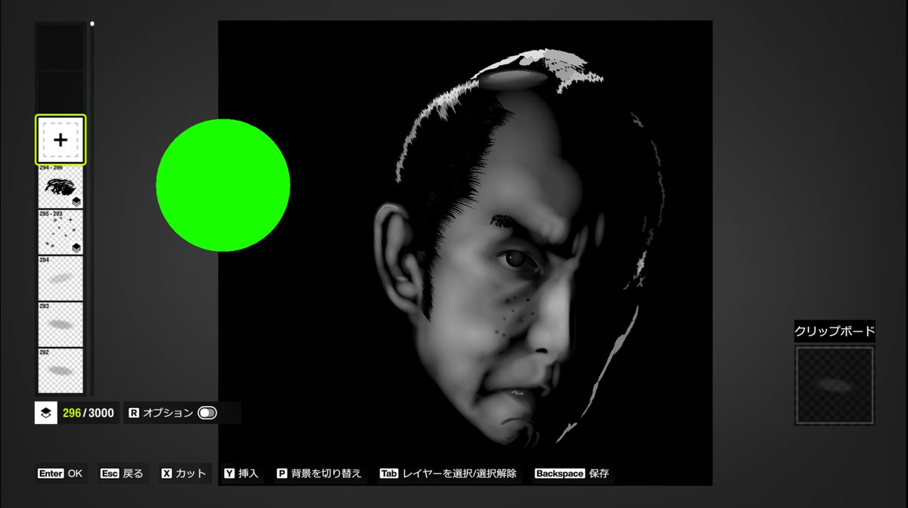Click group stack icon on layer 285 - 293
This screenshot has height=508, width=908.
[x=76, y=247]
